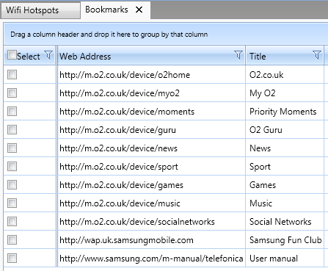Open the Web Address column filter icon

[238, 55]
